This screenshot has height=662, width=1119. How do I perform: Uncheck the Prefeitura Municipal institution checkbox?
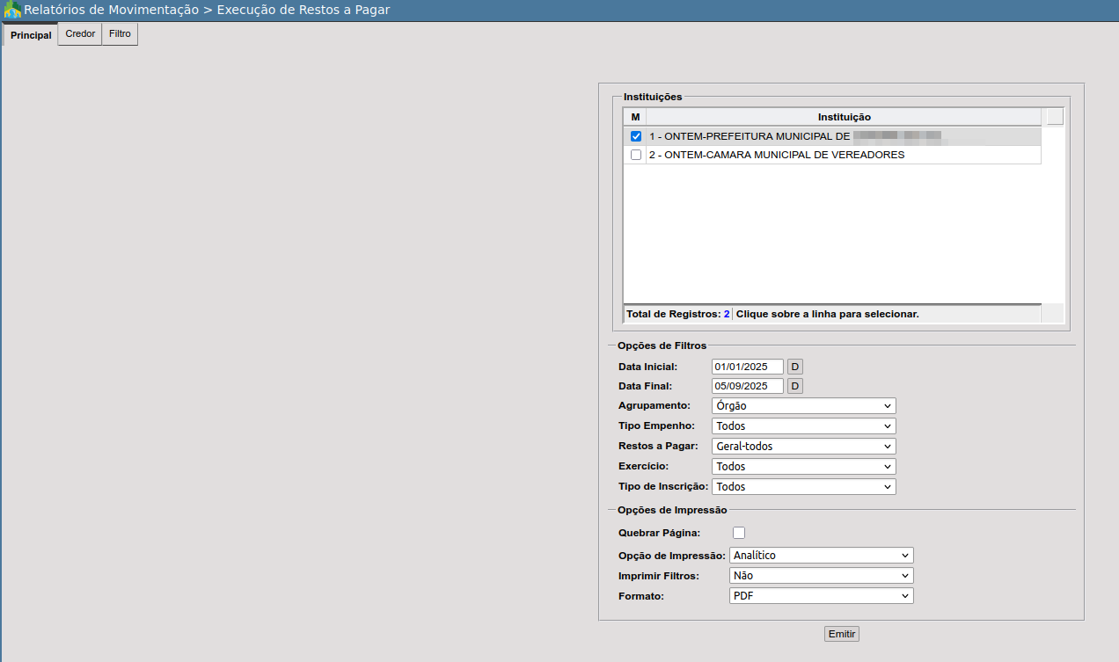636,136
